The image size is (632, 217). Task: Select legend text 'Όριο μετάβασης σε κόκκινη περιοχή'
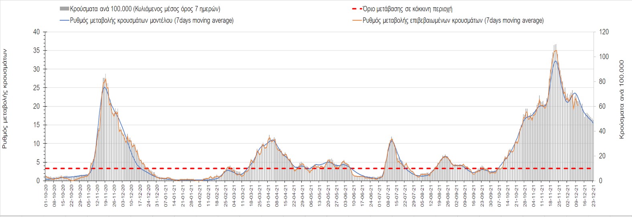click(407, 9)
